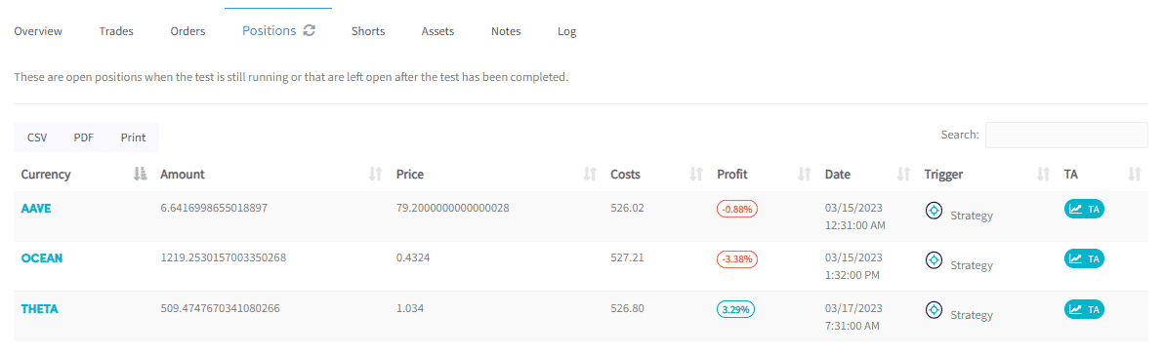The width and height of the screenshot is (1164, 355).
Task: Sort by Trigger column sort arrows
Action: (1043, 175)
